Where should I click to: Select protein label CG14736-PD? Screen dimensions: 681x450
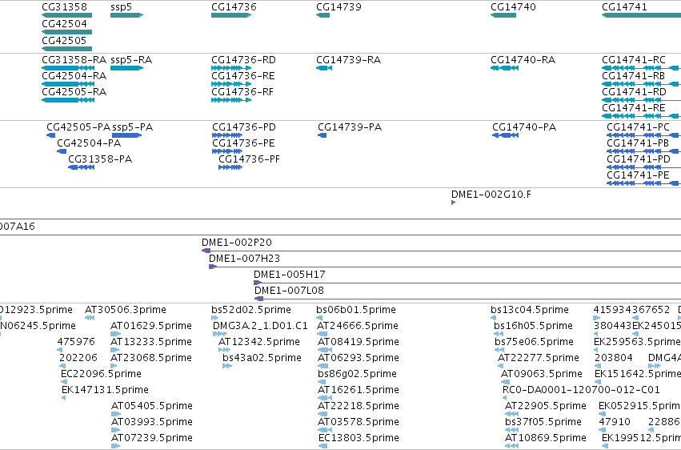243,127
